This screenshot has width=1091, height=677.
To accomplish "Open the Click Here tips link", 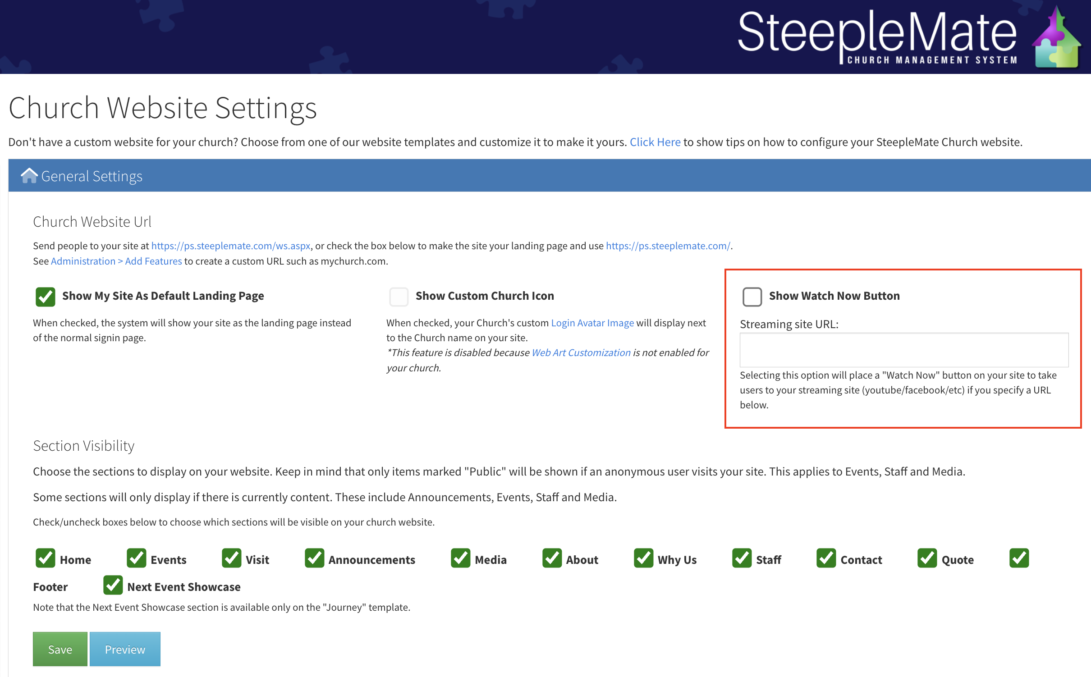I will click(655, 142).
